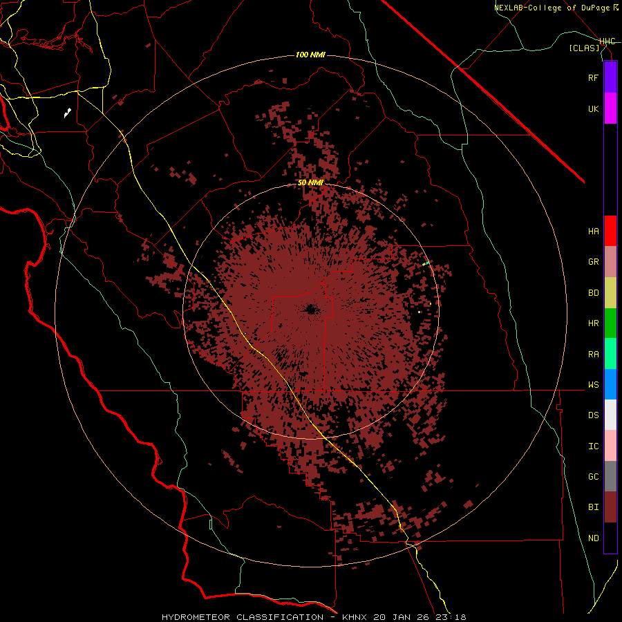Click the BI dark-red legend swatch
The height and width of the screenshot is (622, 622).
(x=610, y=507)
